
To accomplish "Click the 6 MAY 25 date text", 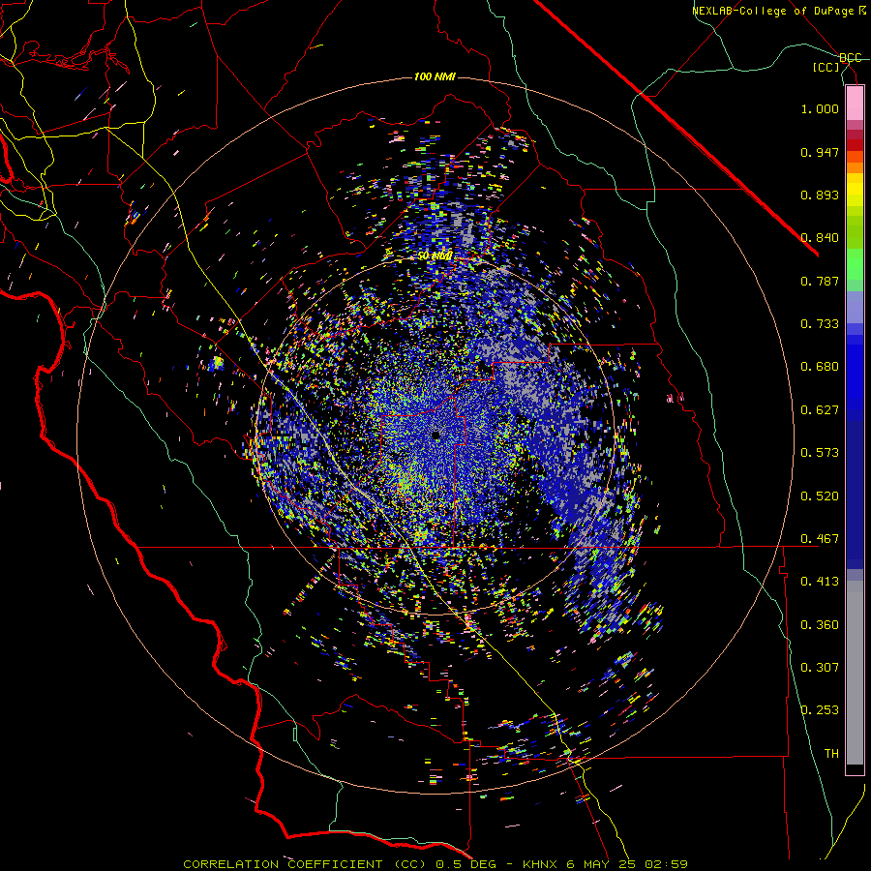I will pos(603,864).
